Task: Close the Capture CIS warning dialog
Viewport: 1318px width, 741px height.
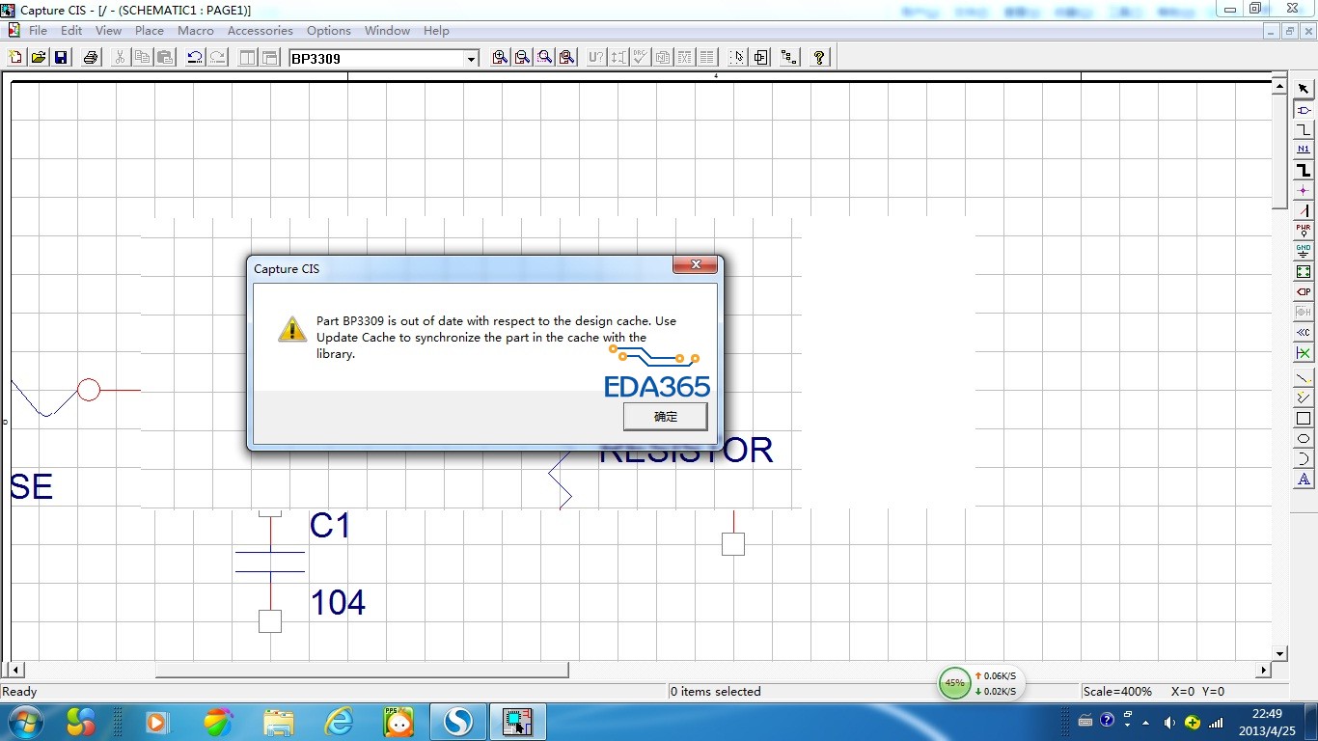Action: [x=695, y=265]
